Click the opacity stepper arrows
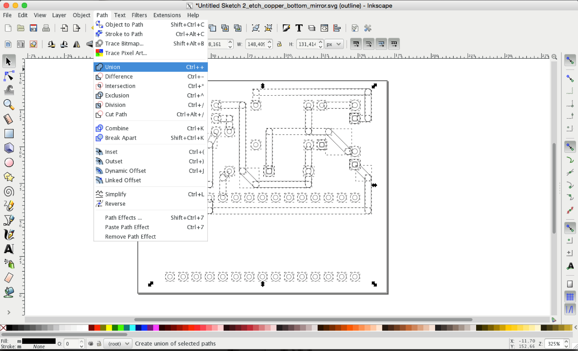This screenshot has width=578, height=351. tap(82, 344)
